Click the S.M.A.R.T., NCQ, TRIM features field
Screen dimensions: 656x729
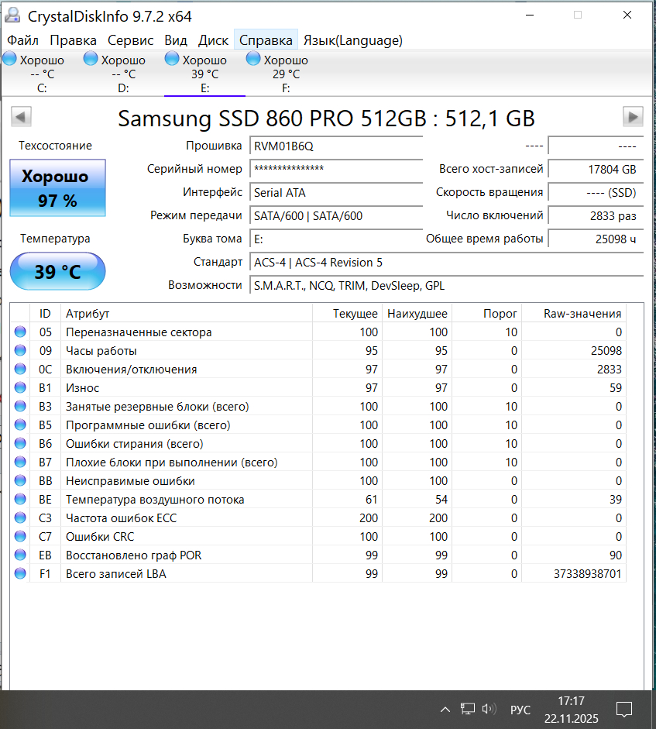pos(446,285)
